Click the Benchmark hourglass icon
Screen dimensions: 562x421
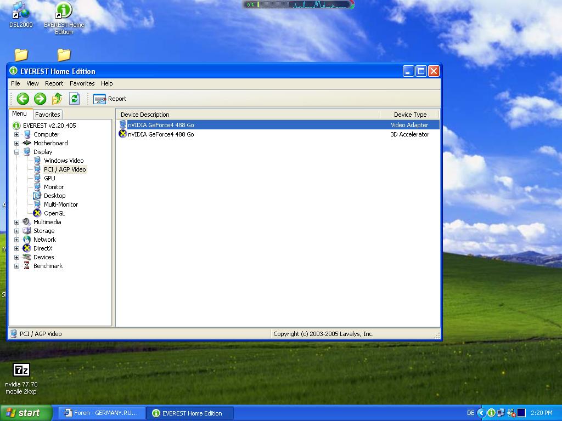pos(27,266)
